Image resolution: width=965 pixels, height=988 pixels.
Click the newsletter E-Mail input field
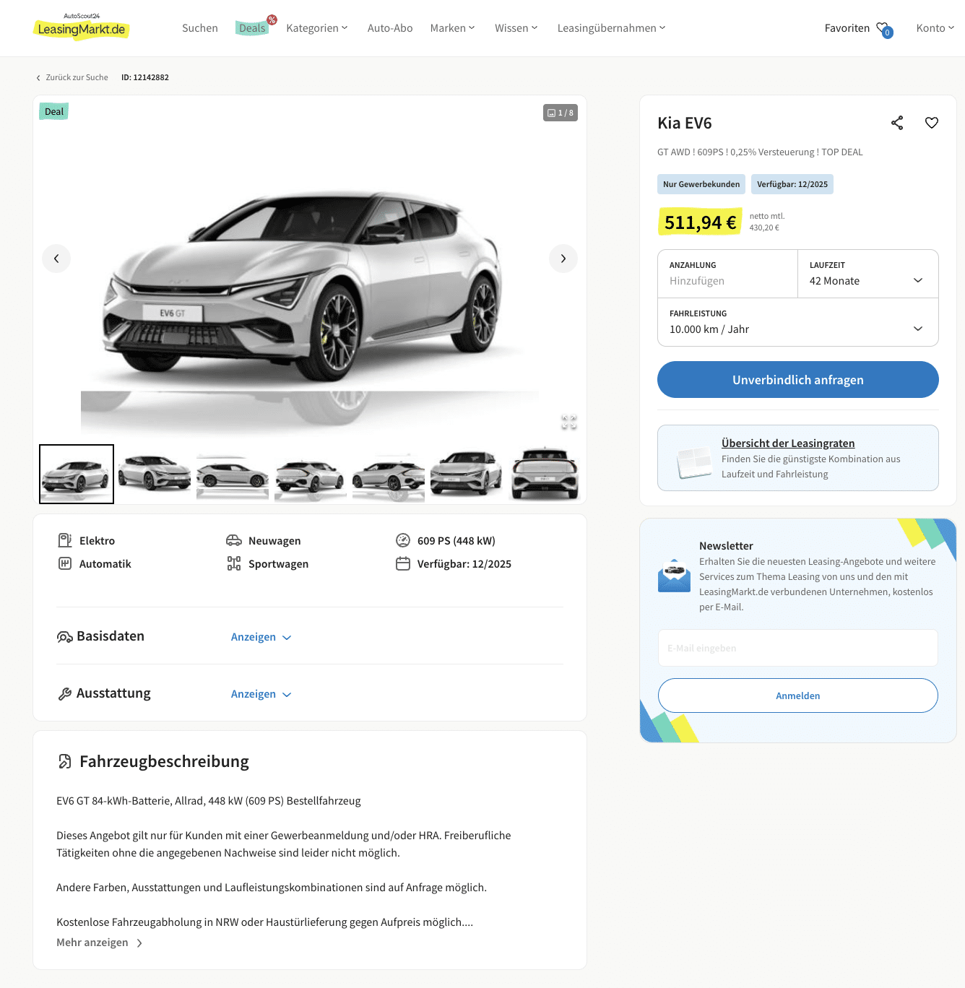point(798,648)
